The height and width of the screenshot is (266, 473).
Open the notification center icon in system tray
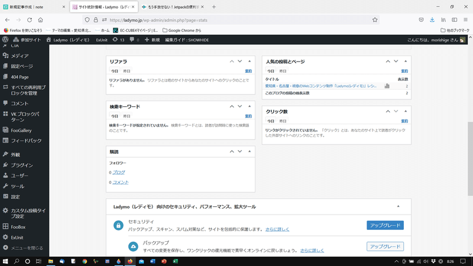[463, 261]
